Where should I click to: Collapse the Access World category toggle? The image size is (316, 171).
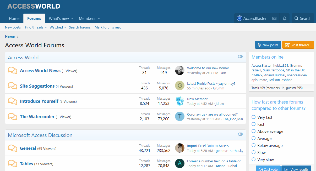pyautogui.click(x=240, y=56)
